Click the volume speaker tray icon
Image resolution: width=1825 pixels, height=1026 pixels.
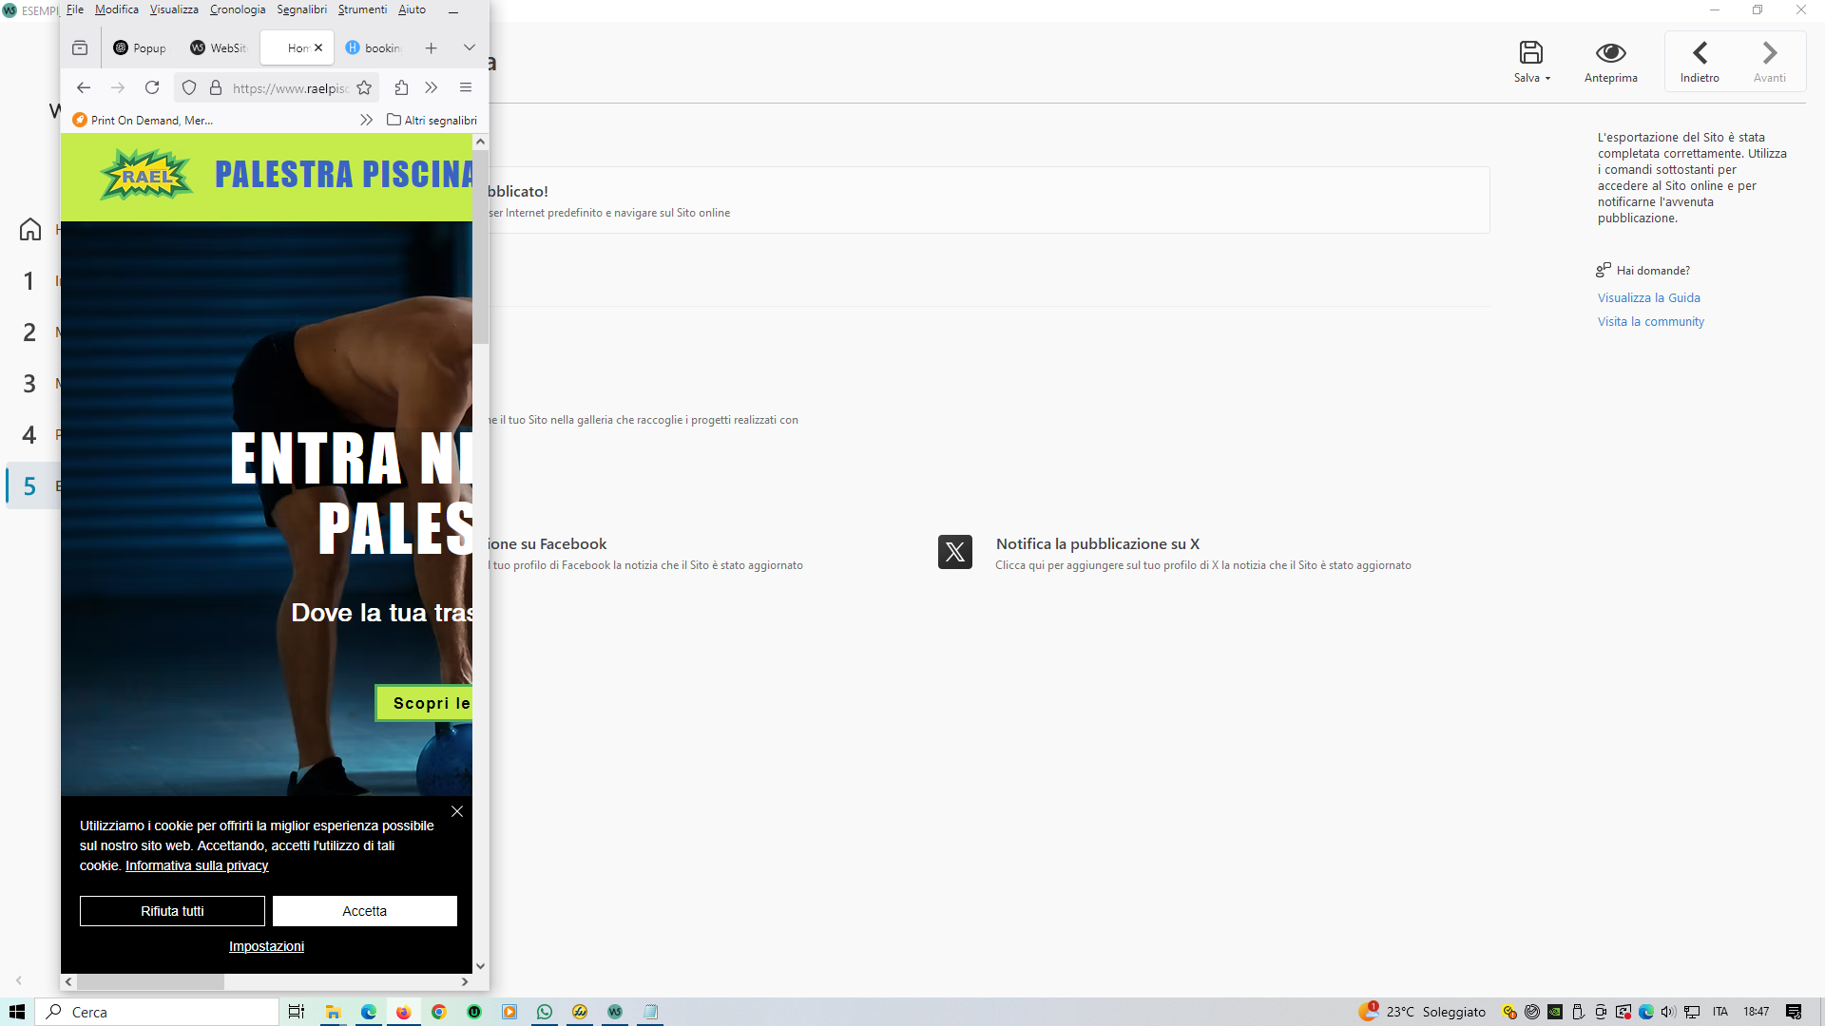click(x=1668, y=1012)
